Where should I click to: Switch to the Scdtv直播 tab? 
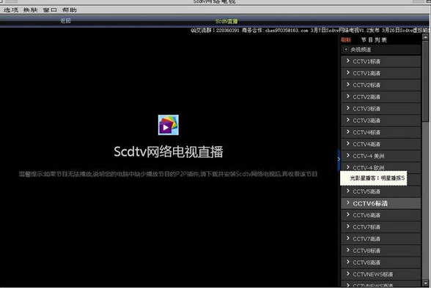[226, 21]
